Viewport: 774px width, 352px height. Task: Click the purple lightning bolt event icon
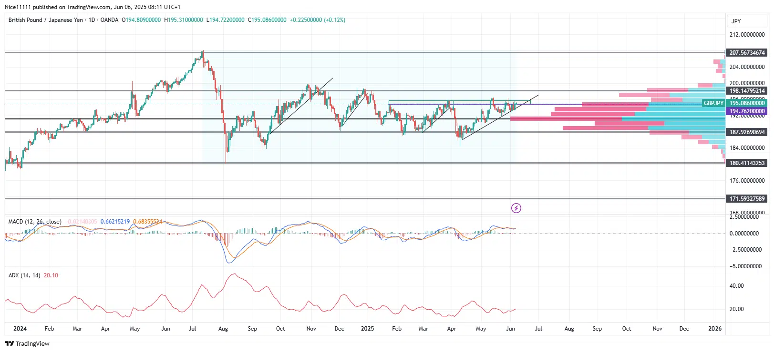516,208
